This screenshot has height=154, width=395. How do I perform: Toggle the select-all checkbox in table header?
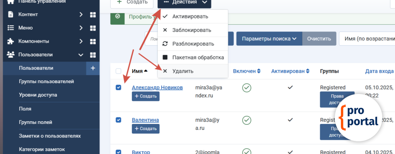(x=118, y=71)
